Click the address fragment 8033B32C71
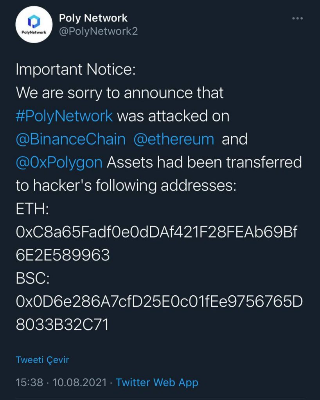The image size is (320, 400). [62, 325]
